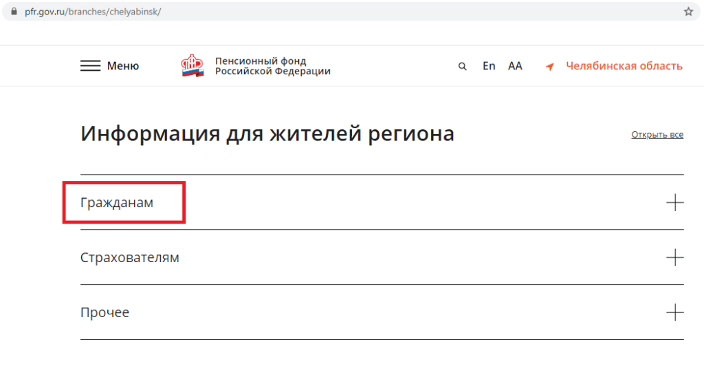
Task: Click the location arrow icon
Action: (550, 67)
